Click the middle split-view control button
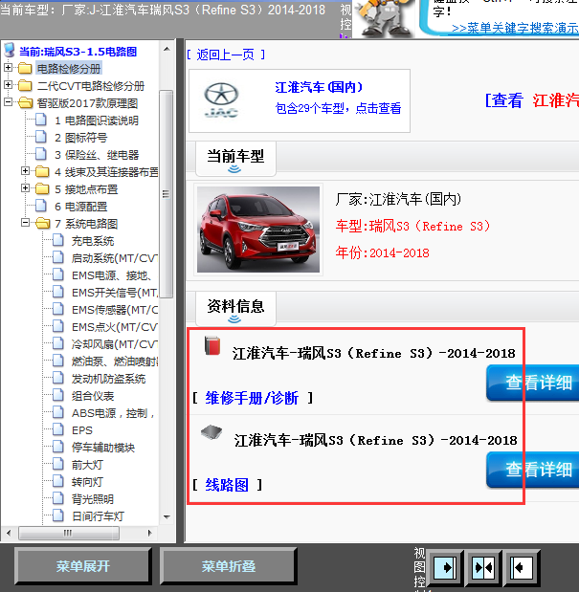 pyautogui.click(x=483, y=566)
